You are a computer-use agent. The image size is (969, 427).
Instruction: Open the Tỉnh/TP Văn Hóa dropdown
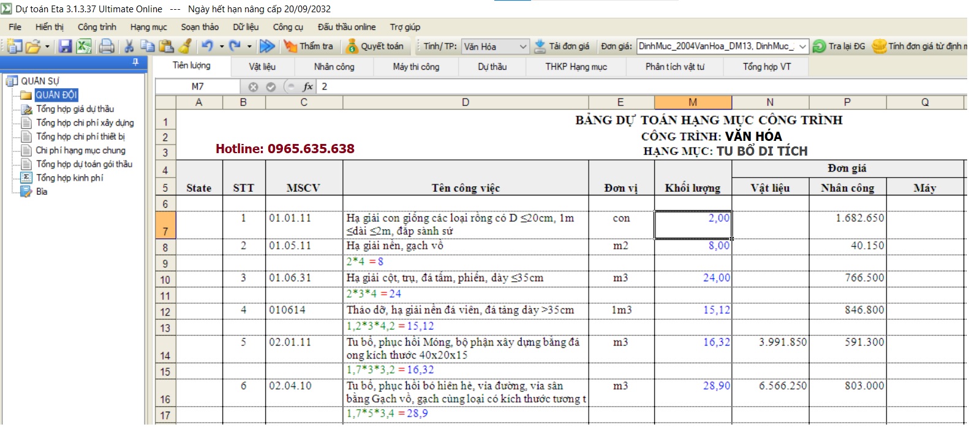click(522, 47)
